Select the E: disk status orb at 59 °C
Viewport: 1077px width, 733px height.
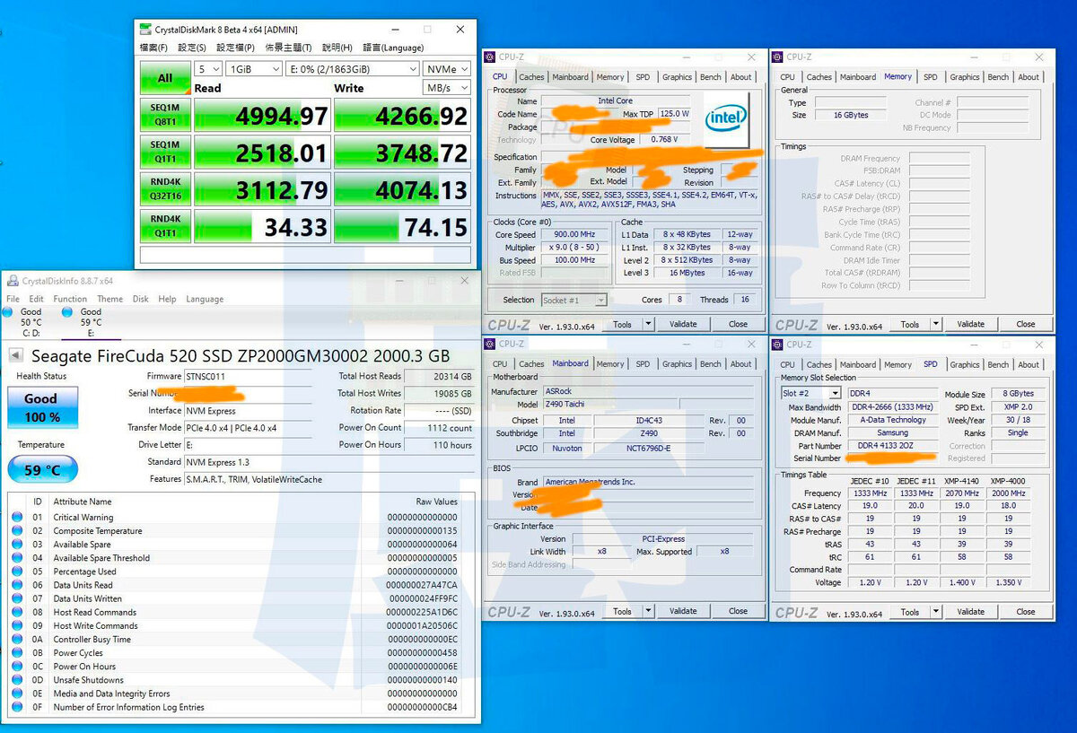pos(67,311)
